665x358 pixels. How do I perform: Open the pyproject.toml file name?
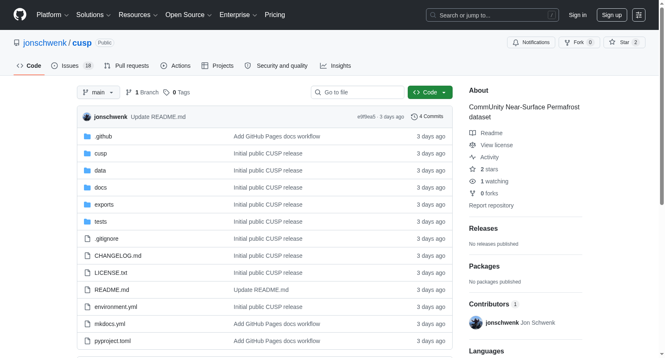(x=113, y=341)
